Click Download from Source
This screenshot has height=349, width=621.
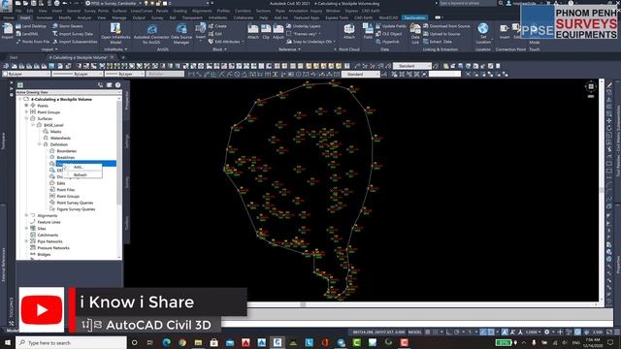pyautogui.click(x=446, y=26)
